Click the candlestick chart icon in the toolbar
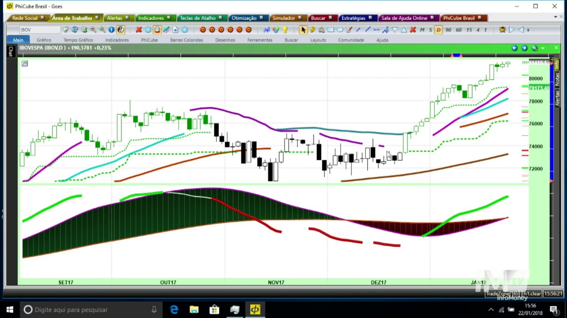 (267, 30)
